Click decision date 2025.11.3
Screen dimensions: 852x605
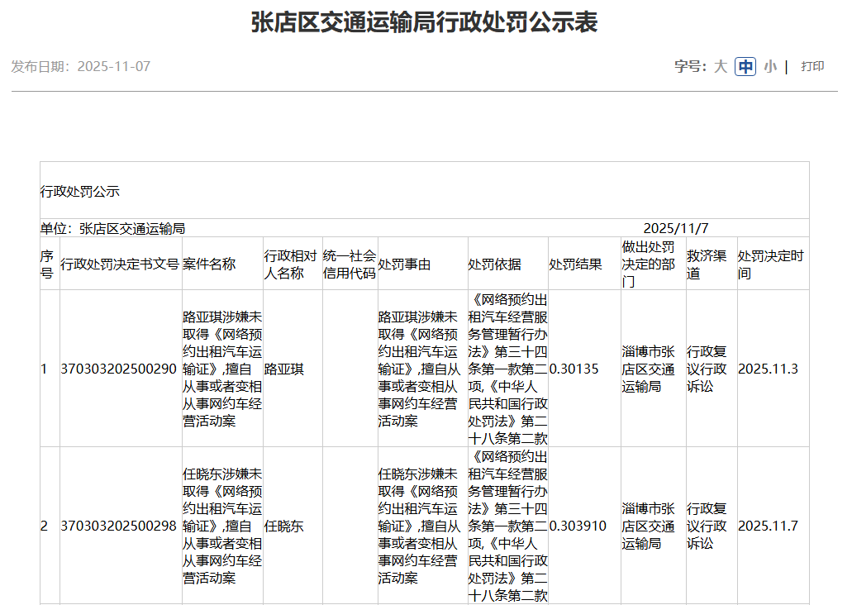(768, 369)
